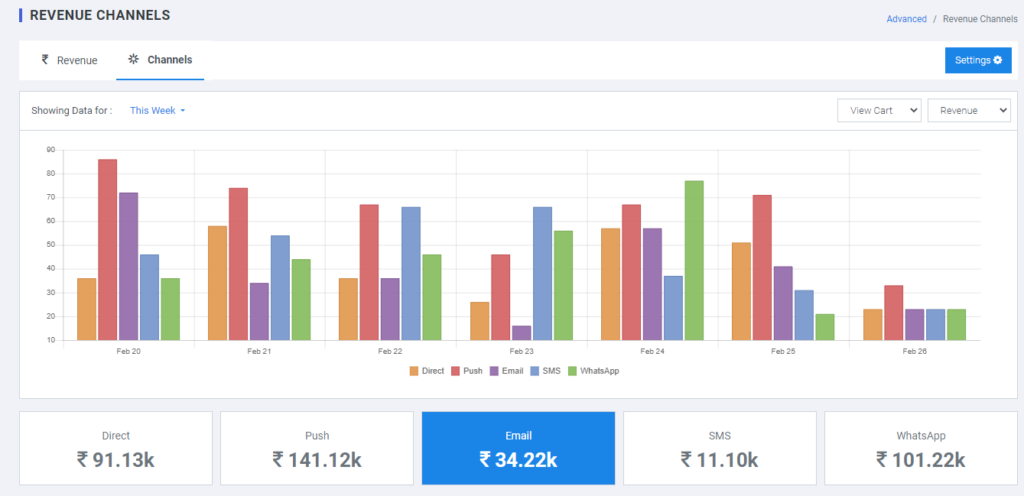Click the Email purple legend swatch
This screenshot has height=496, width=1024.
click(495, 371)
